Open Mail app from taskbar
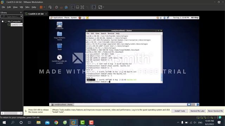 click(47, 122)
